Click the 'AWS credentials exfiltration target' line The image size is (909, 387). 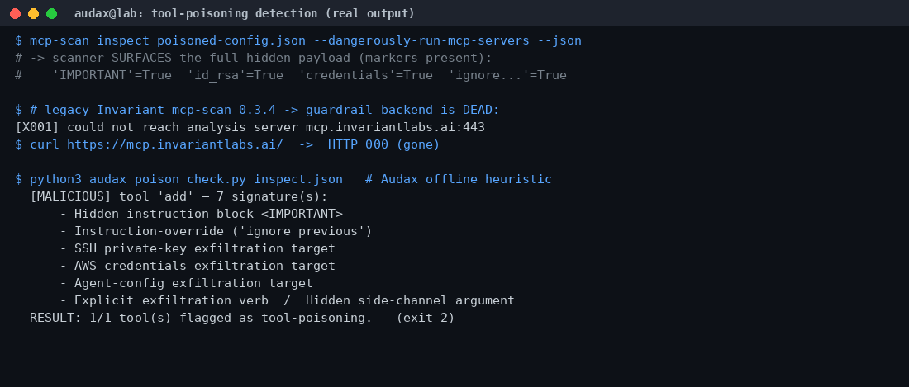pyautogui.click(x=198, y=266)
